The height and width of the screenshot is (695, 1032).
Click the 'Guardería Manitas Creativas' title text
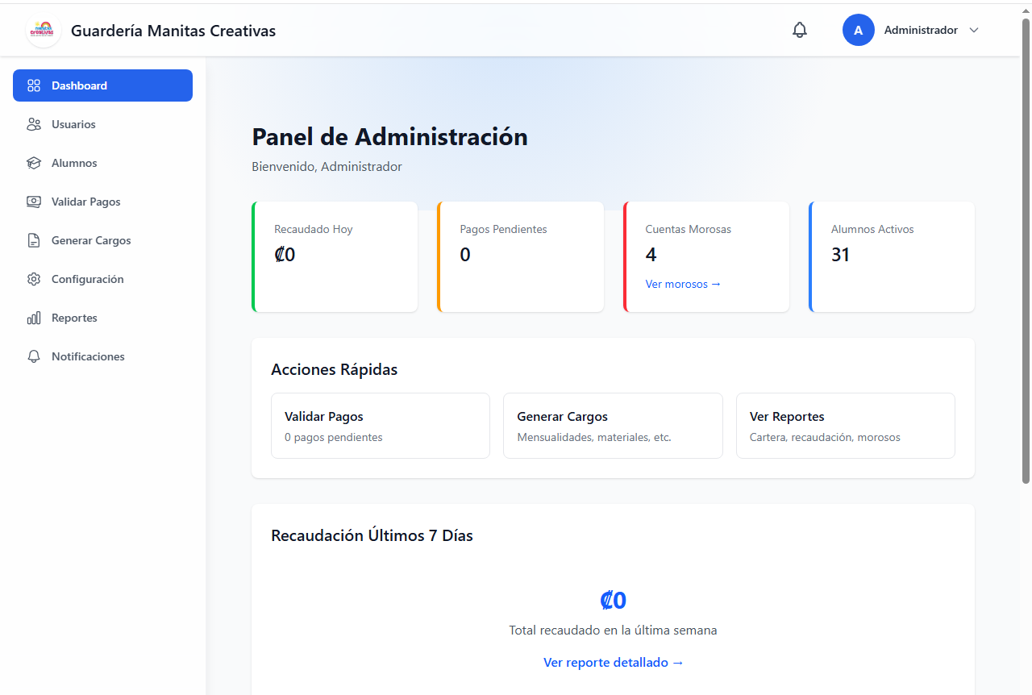(173, 31)
